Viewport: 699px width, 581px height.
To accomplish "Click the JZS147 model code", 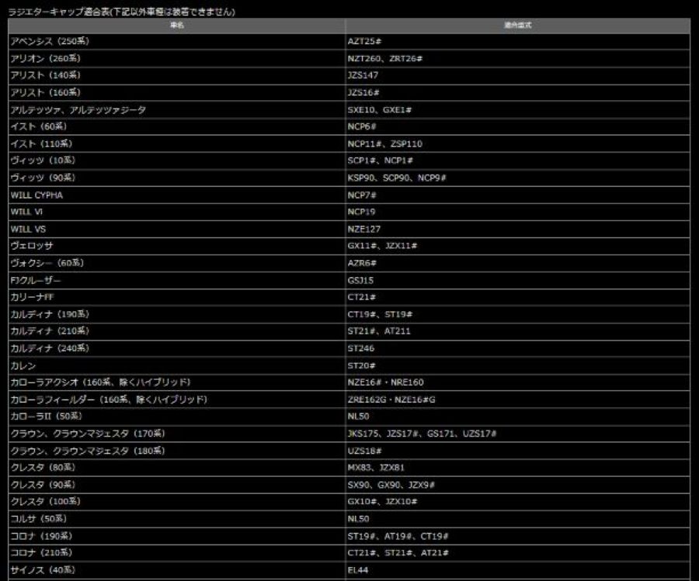I will [363, 75].
